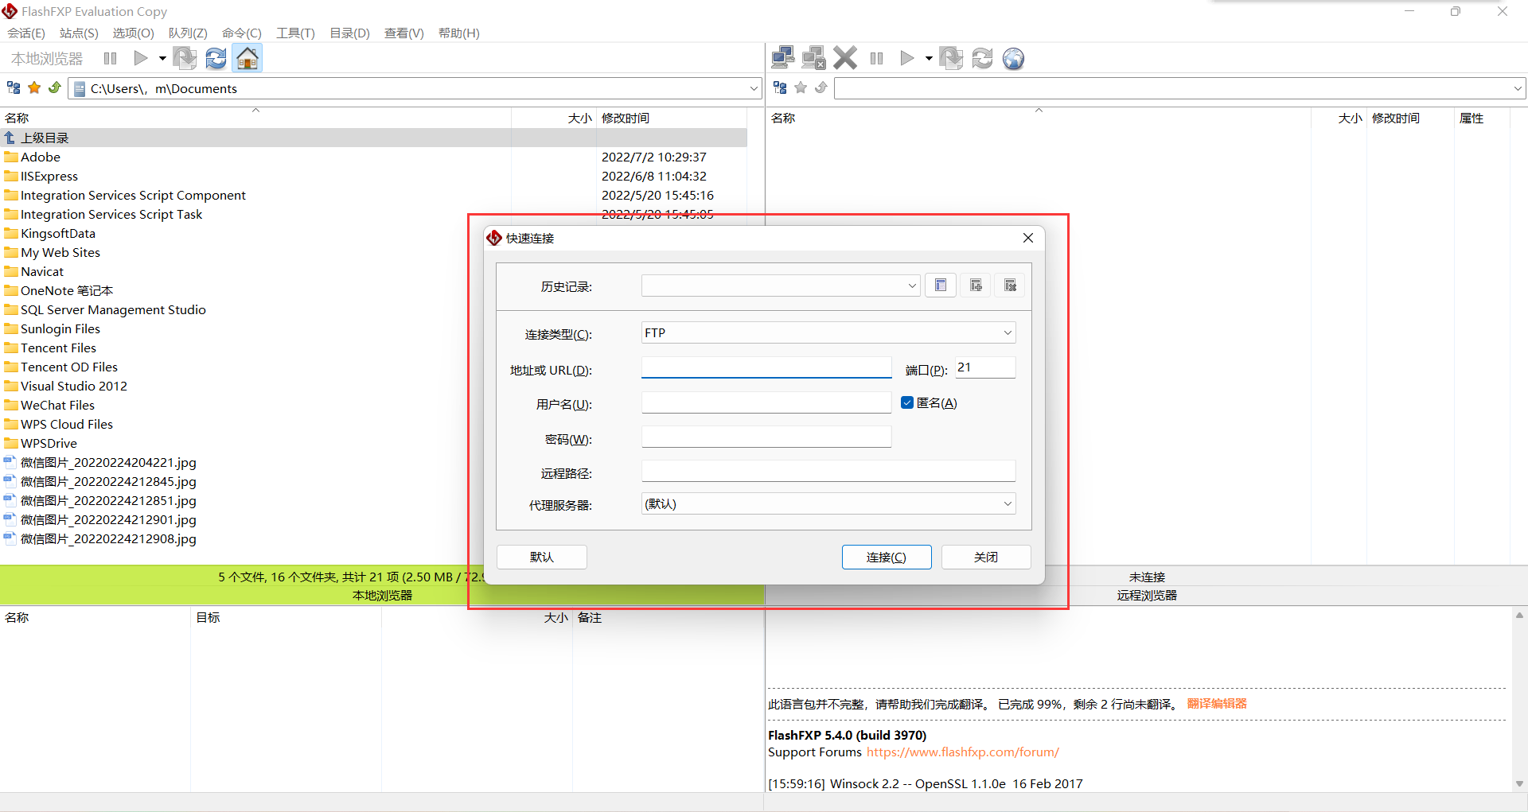Open the remote play dropdown arrow

928,58
